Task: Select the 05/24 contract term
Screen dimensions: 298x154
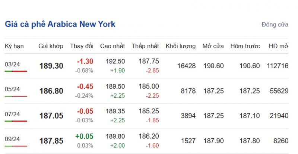Action: [12, 89]
